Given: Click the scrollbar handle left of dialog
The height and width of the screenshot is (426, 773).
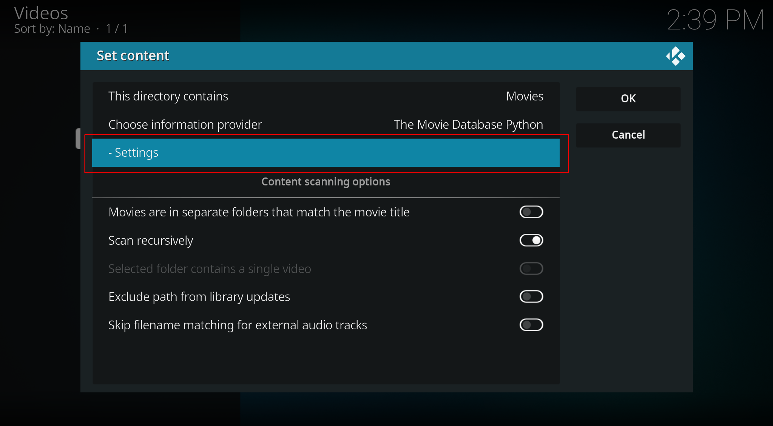Looking at the screenshot, I should point(78,139).
